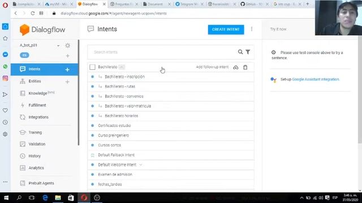This screenshot has width=362, height=203.
Task: Open File Explorer from taskbar
Action: pyautogui.click(x=58, y=198)
